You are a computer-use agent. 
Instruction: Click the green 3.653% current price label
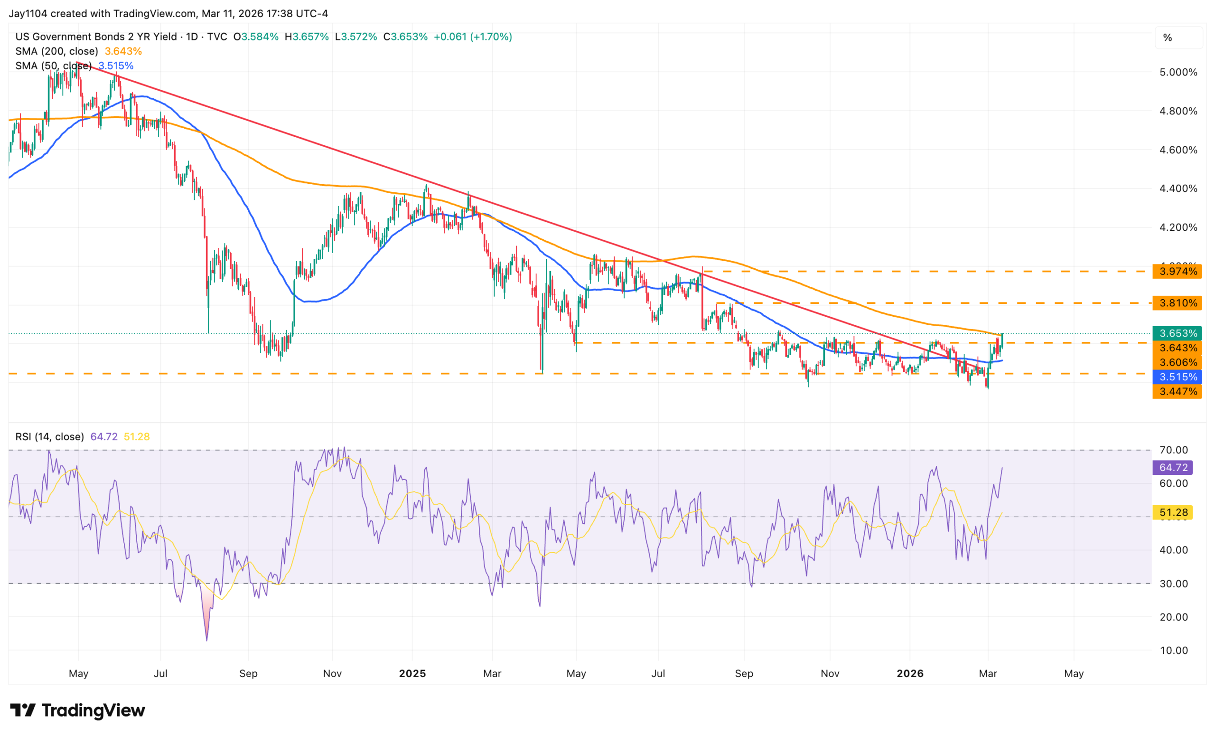click(x=1177, y=333)
